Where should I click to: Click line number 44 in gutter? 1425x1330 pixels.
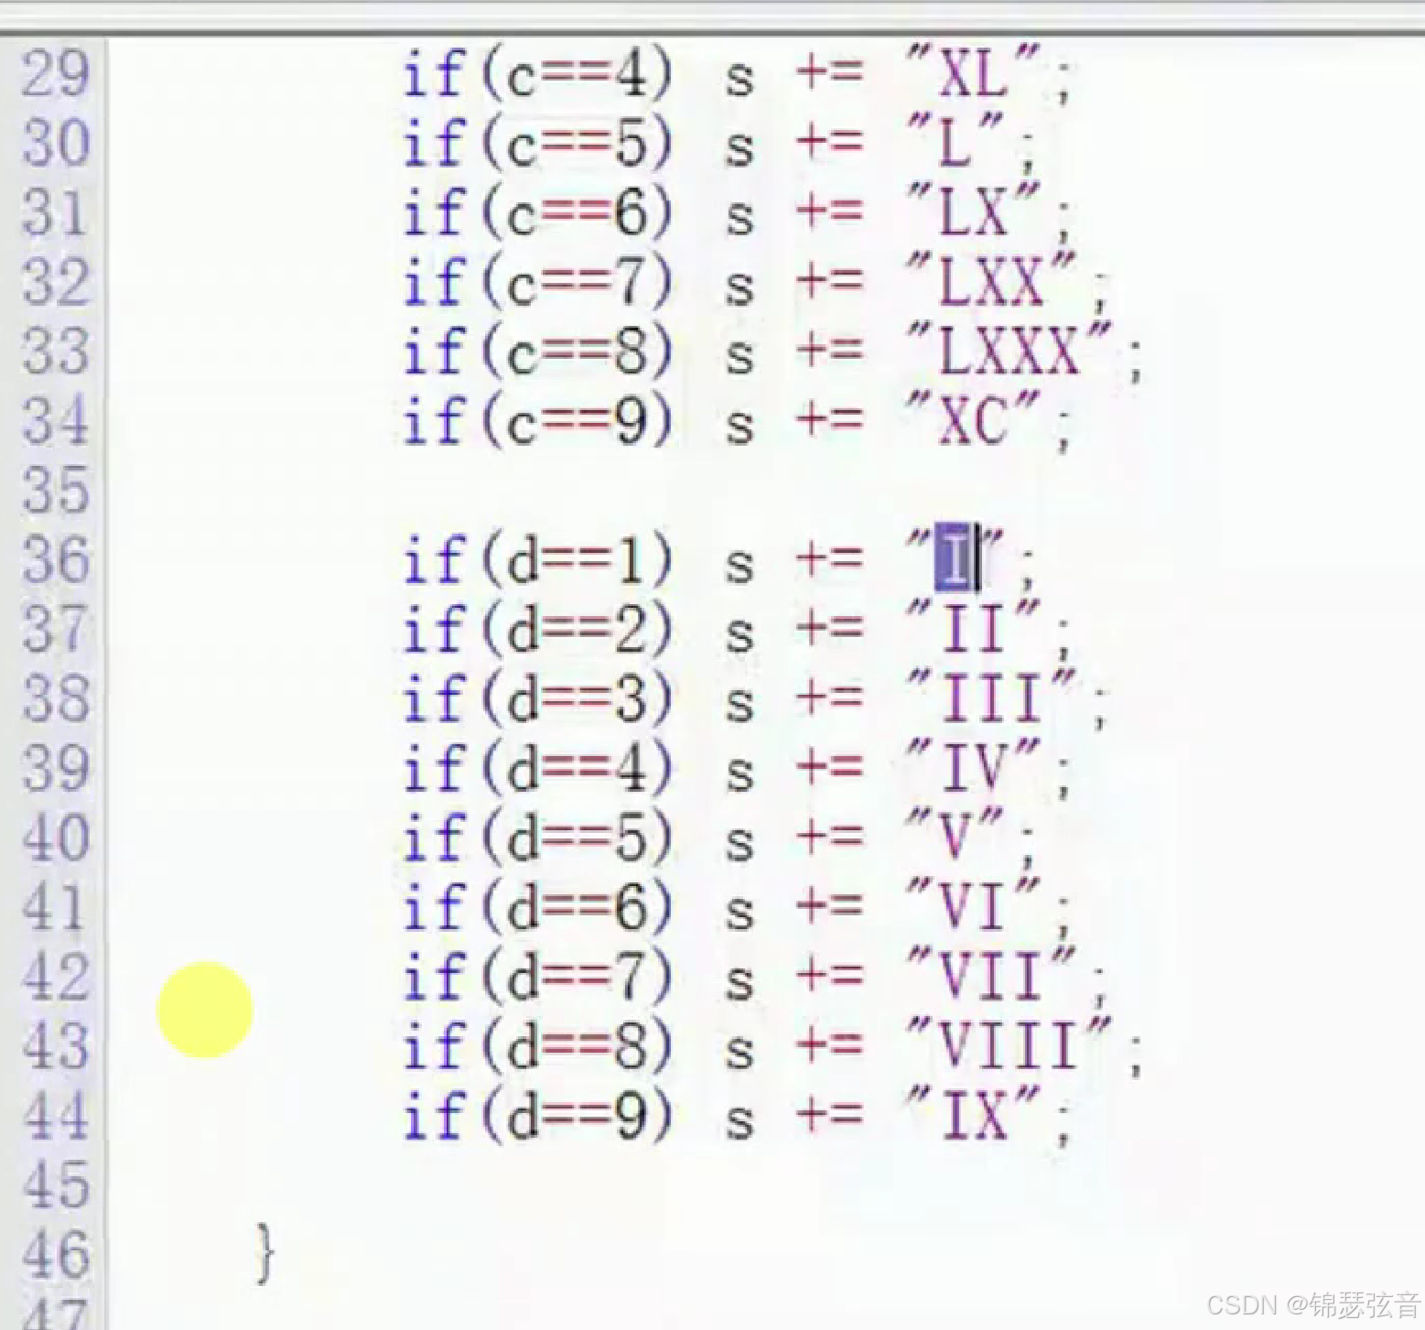(56, 1117)
